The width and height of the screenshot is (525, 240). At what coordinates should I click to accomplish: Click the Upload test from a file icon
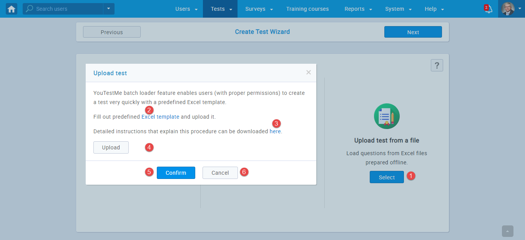tap(387, 116)
